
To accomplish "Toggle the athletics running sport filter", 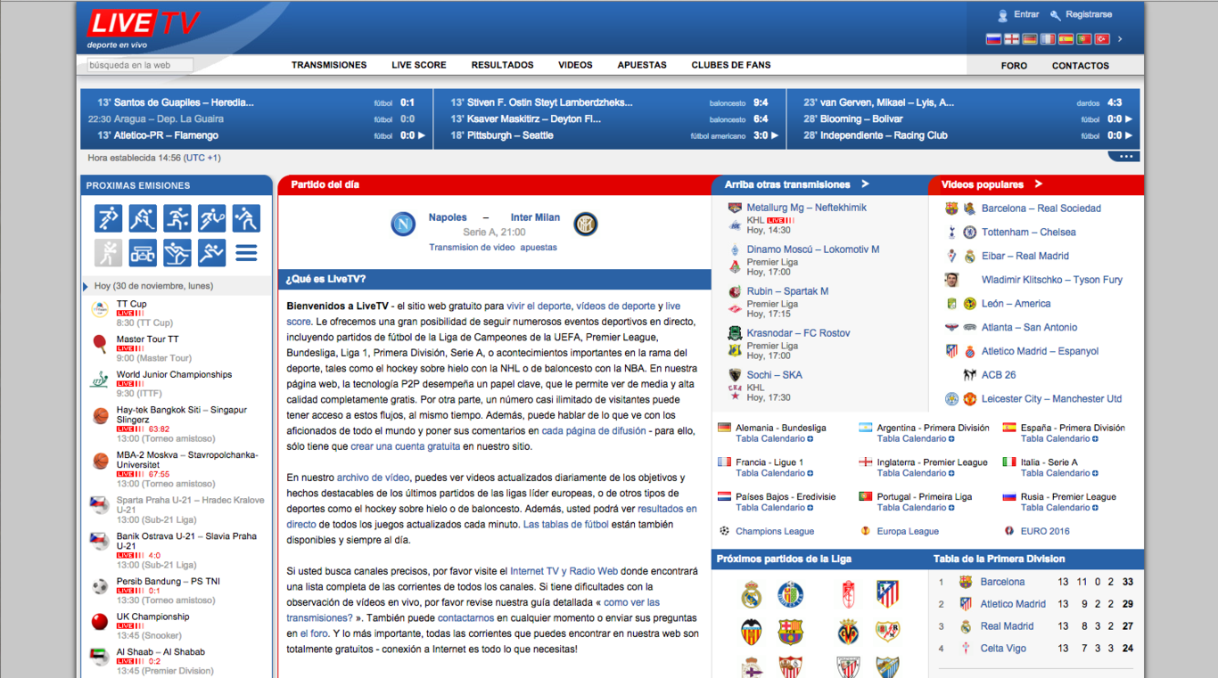I will (212, 253).
